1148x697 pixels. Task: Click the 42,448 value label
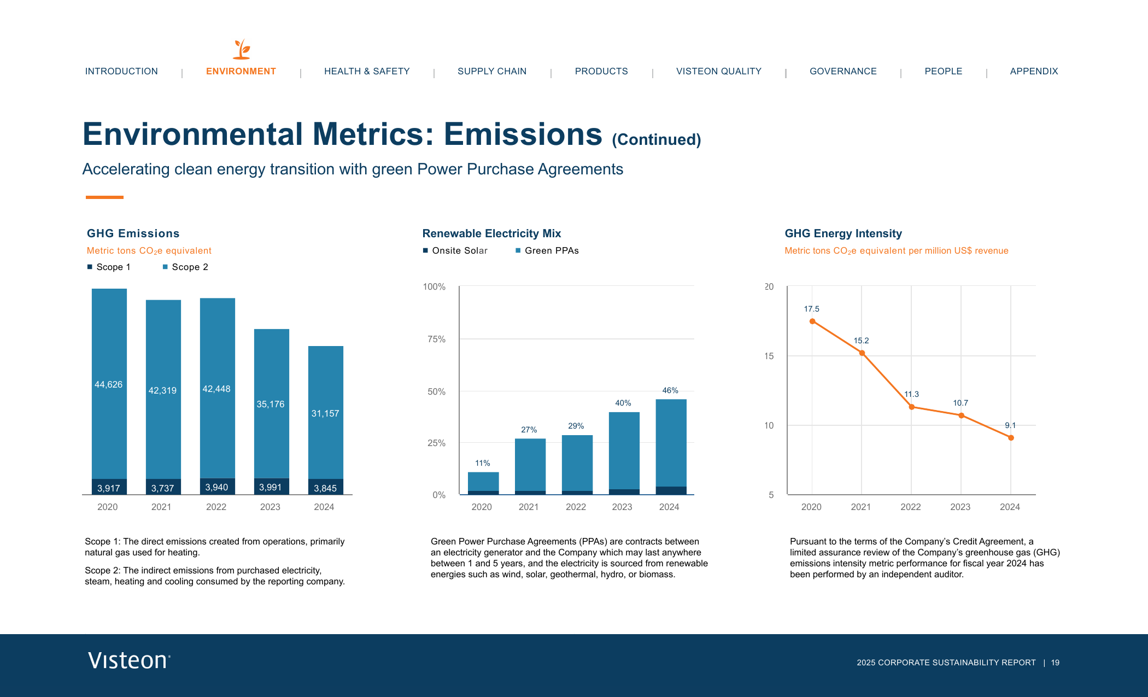click(216, 389)
